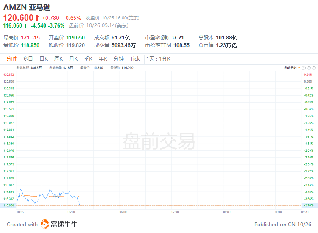Click the 08:00 time axis label
Screen dimensions: 318x233
pos(227,212)
